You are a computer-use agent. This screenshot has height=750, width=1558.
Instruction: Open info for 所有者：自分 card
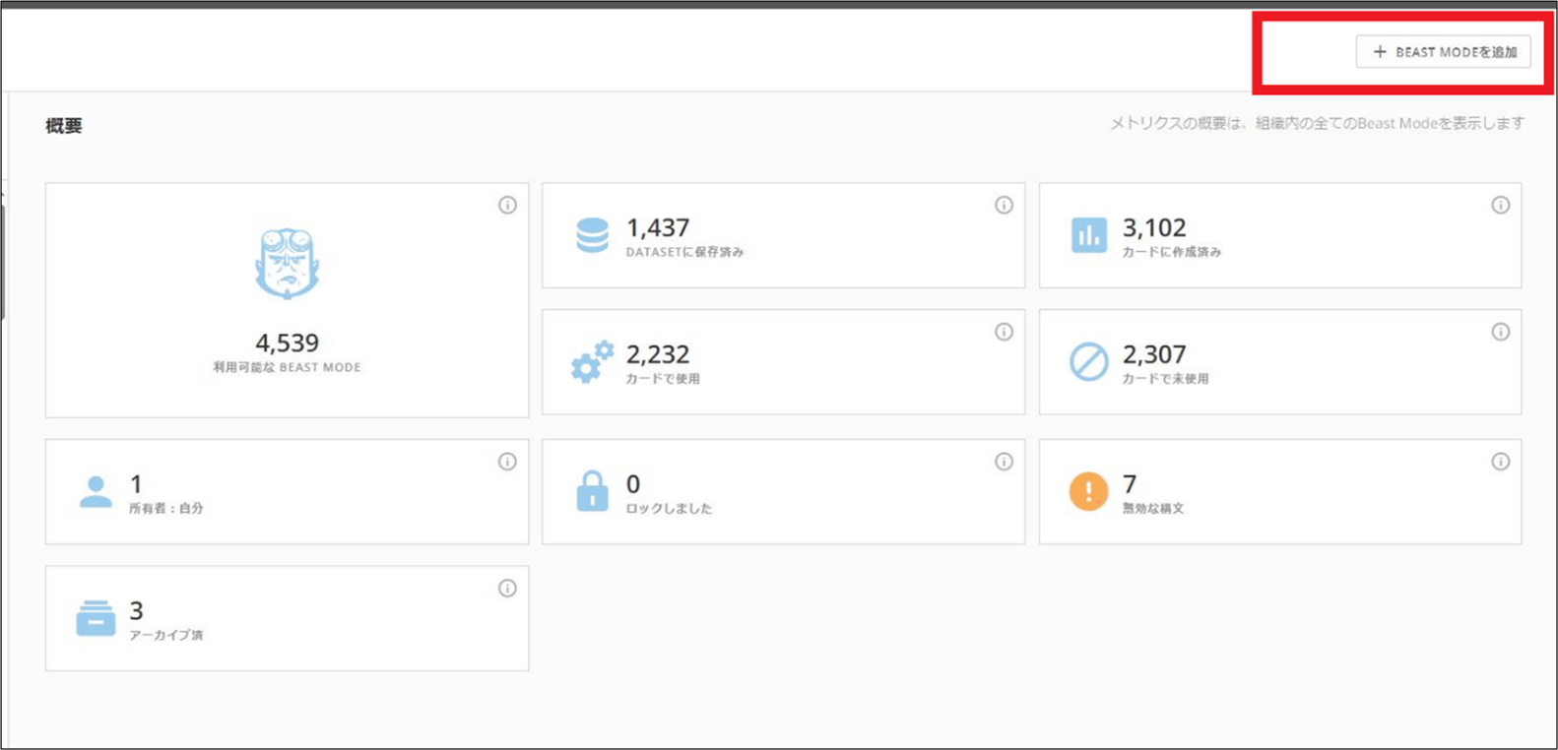point(507,462)
